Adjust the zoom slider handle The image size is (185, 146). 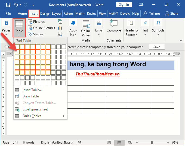coord(152,143)
